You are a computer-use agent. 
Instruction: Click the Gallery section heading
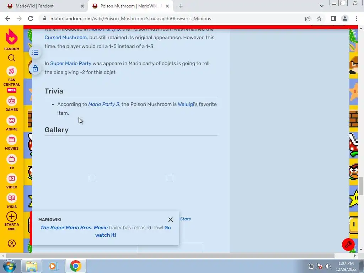coord(57,130)
